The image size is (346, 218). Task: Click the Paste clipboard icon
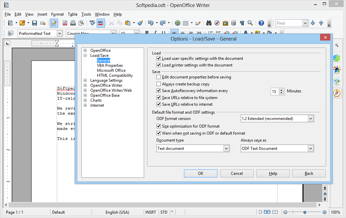coord(128,23)
